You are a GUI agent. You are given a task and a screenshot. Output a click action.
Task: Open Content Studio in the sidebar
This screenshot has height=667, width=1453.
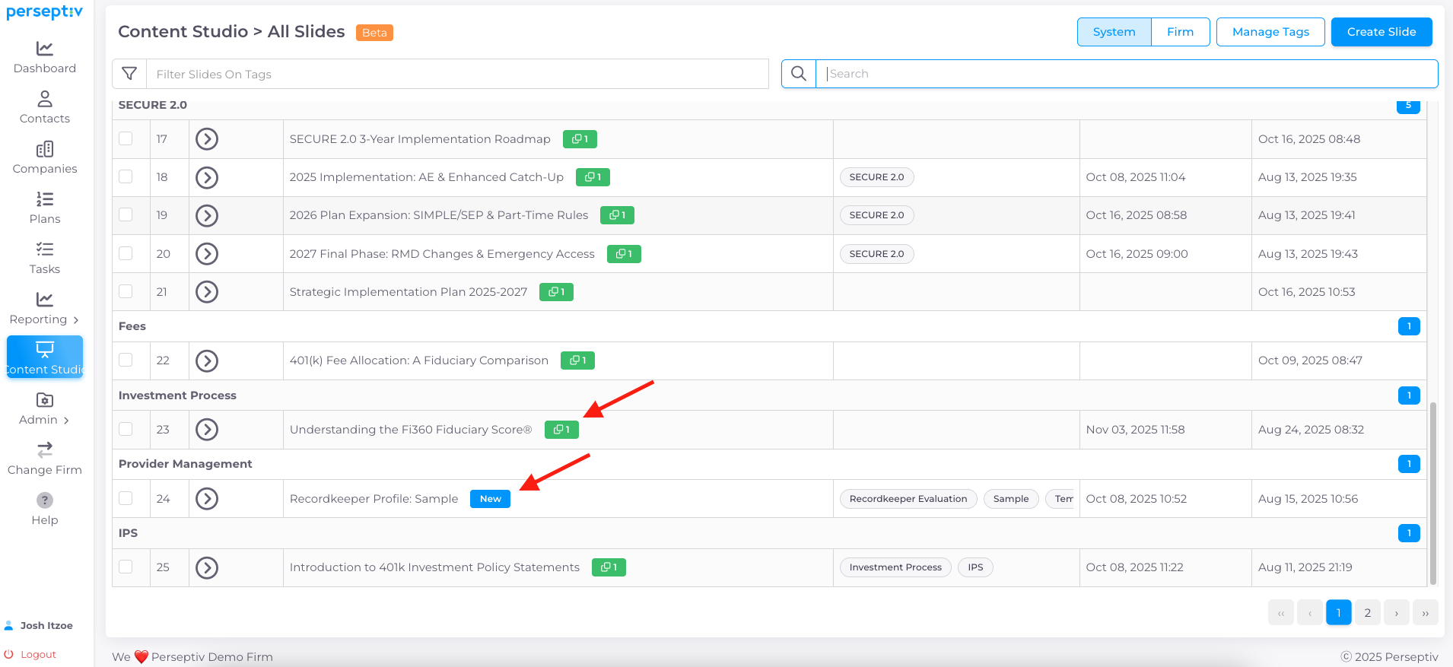click(45, 357)
